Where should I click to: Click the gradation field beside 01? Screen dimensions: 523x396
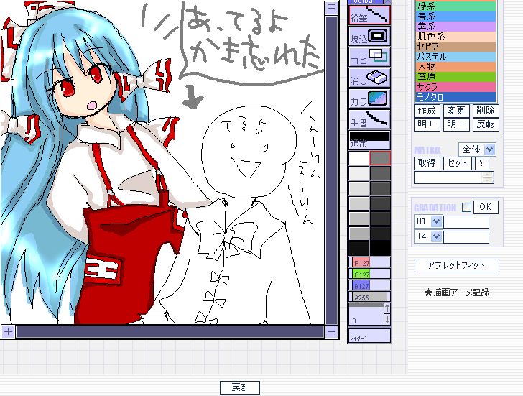tap(466, 222)
